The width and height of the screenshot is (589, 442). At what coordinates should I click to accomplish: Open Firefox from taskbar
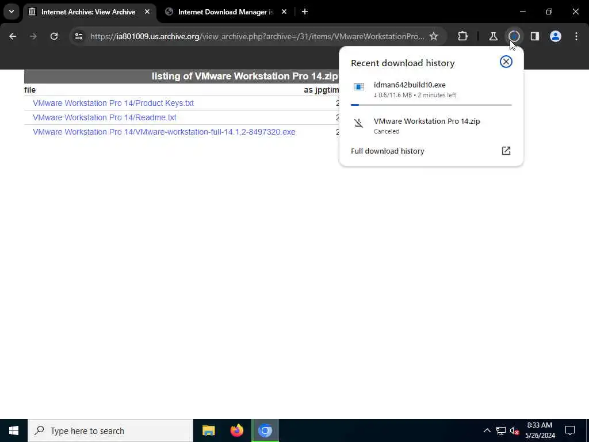(236, 430)
